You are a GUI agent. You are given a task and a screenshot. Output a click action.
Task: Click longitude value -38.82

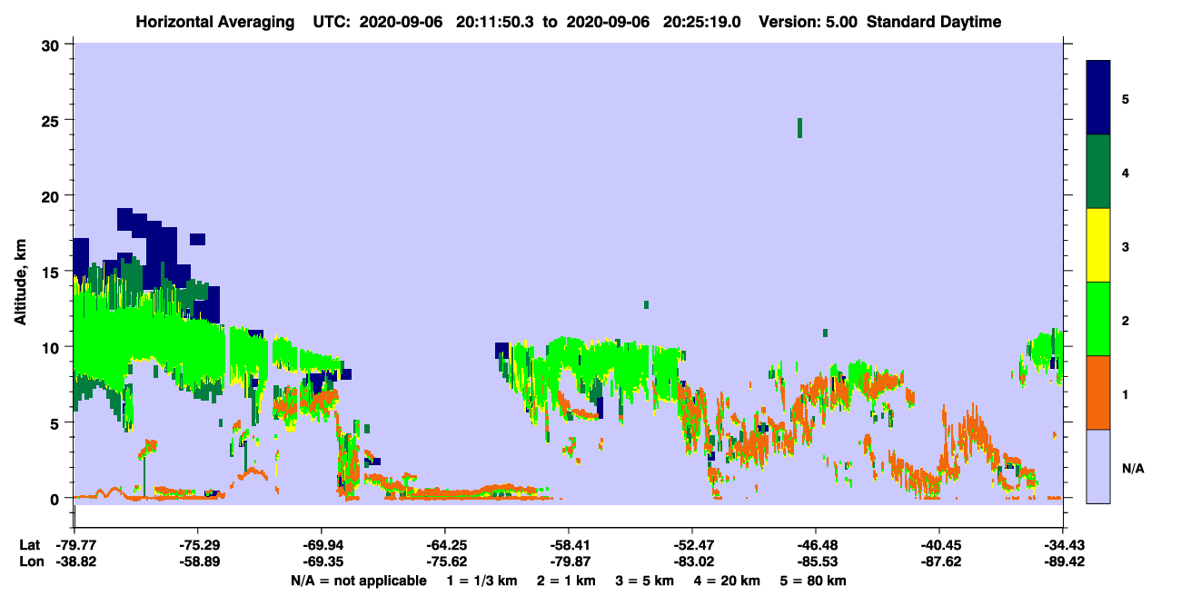click(74, 561)
